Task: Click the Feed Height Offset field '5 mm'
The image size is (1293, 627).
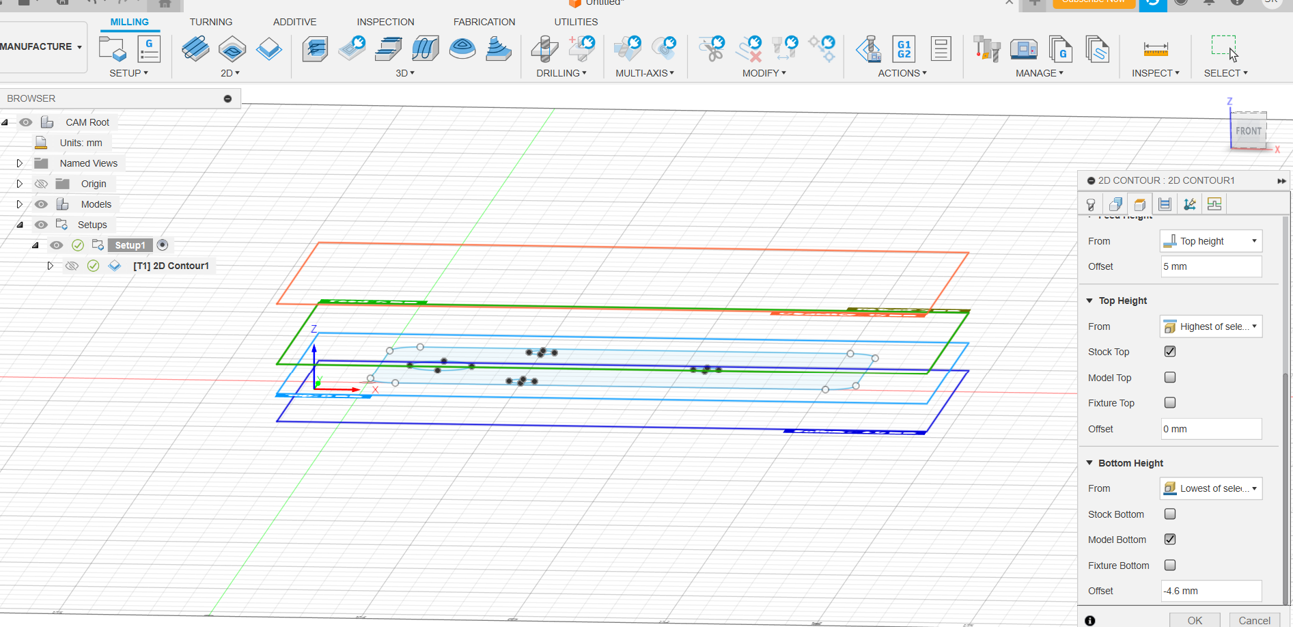Action: (x=1211, y=266)
